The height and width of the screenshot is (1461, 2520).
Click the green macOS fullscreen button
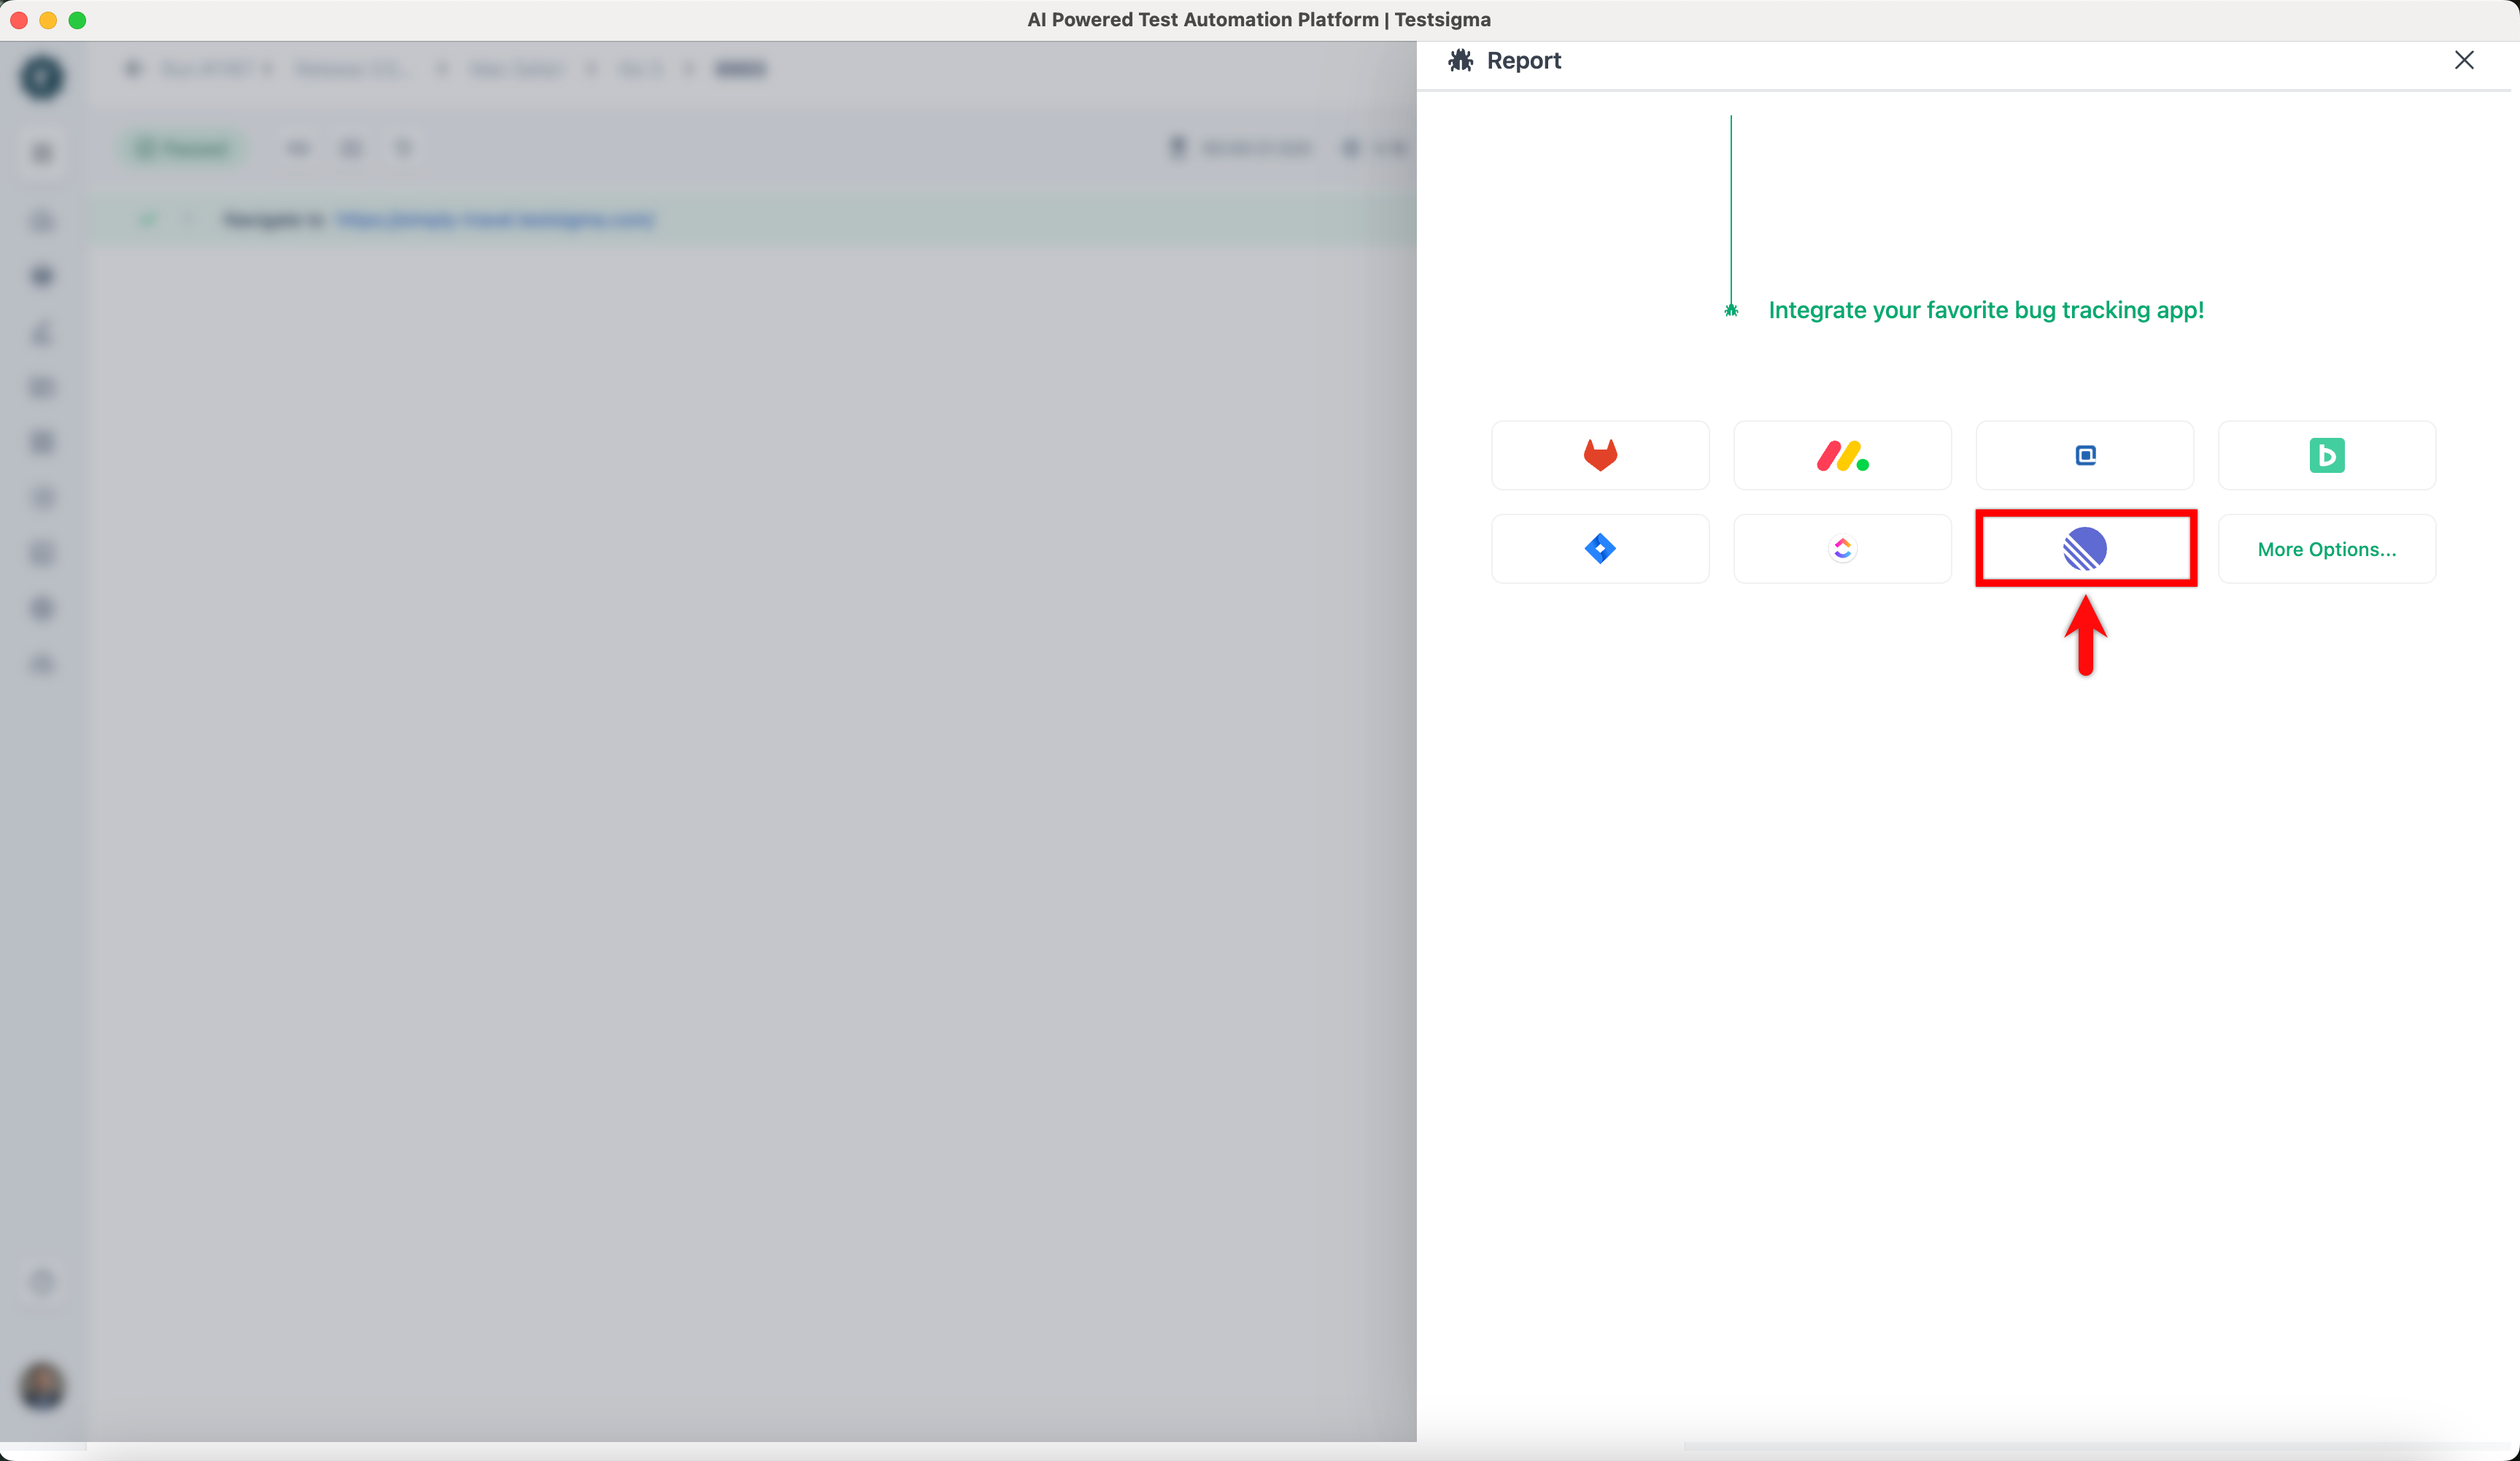tap(77, 20)
